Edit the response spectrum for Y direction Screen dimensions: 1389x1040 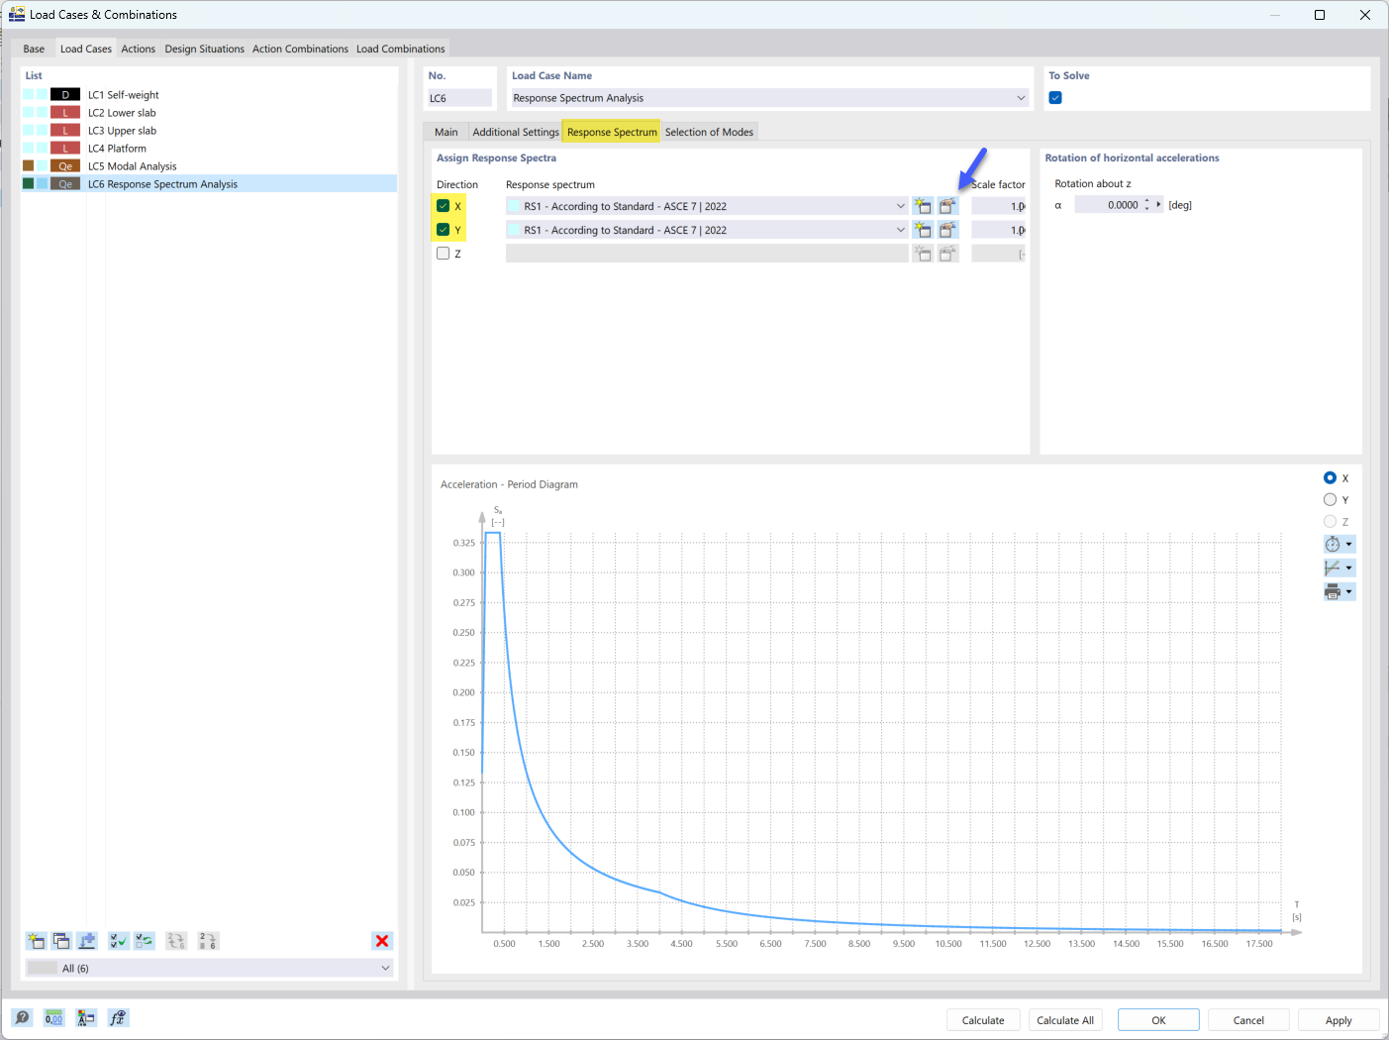tap(948, 230)
